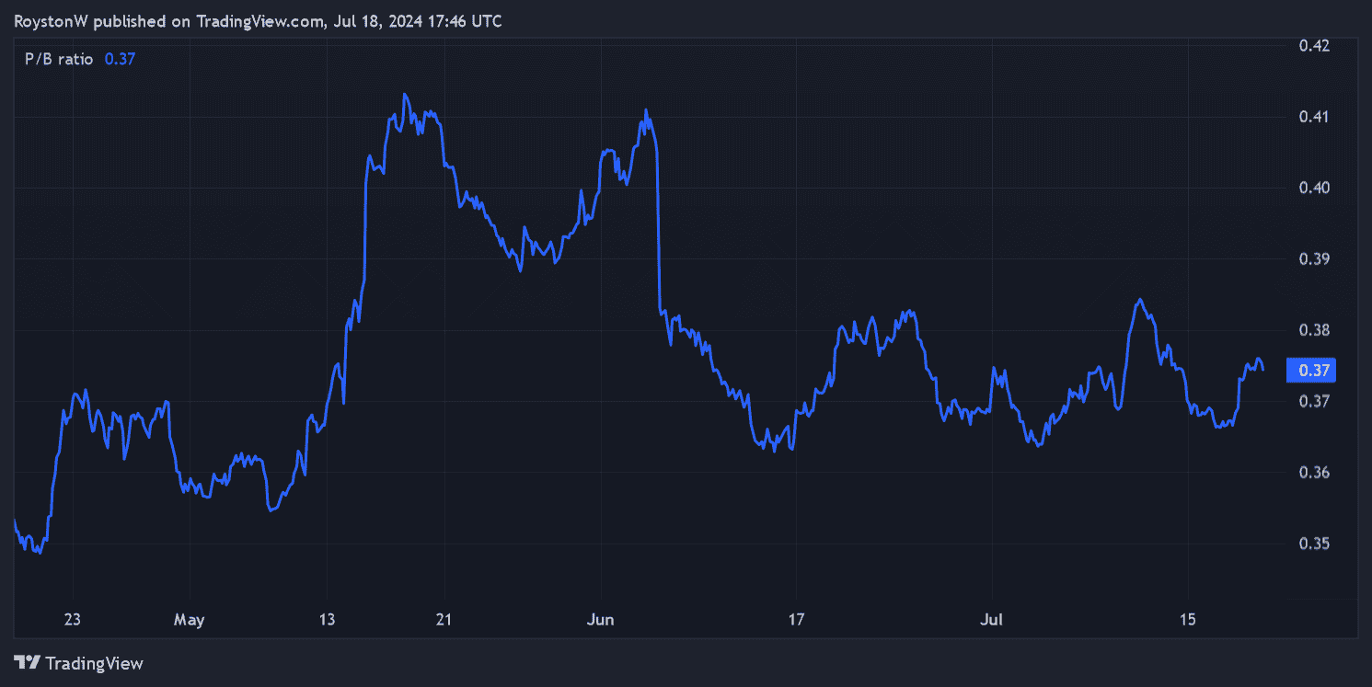1372x687 pixels.
Task: Select the Jun label on time axis
Action: (600, 620)
